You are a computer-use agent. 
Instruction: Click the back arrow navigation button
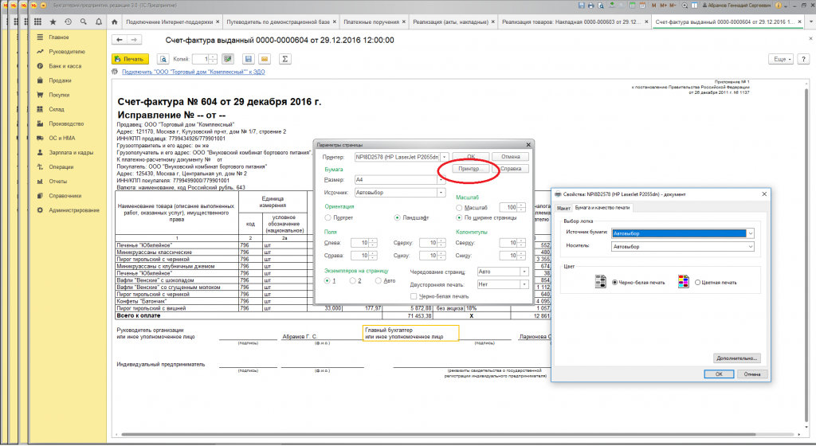point(120,40)
